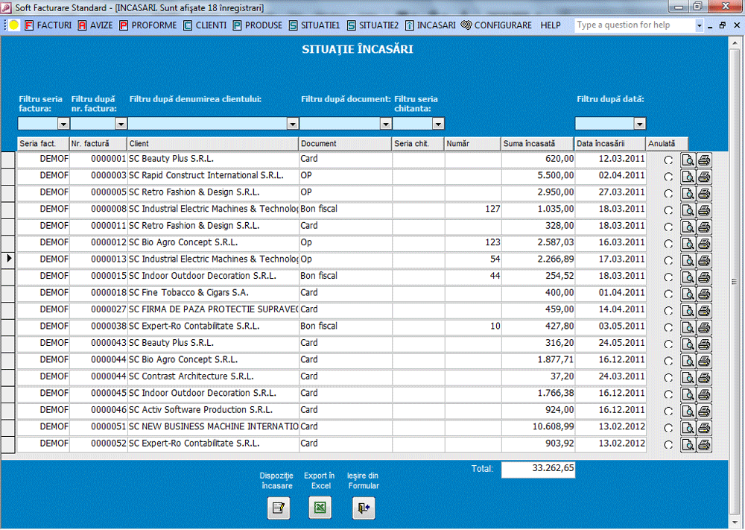Screen dimensions: 745x530
Task: Select Anulată radio for invoice 0000013
Action: point(668,260)
